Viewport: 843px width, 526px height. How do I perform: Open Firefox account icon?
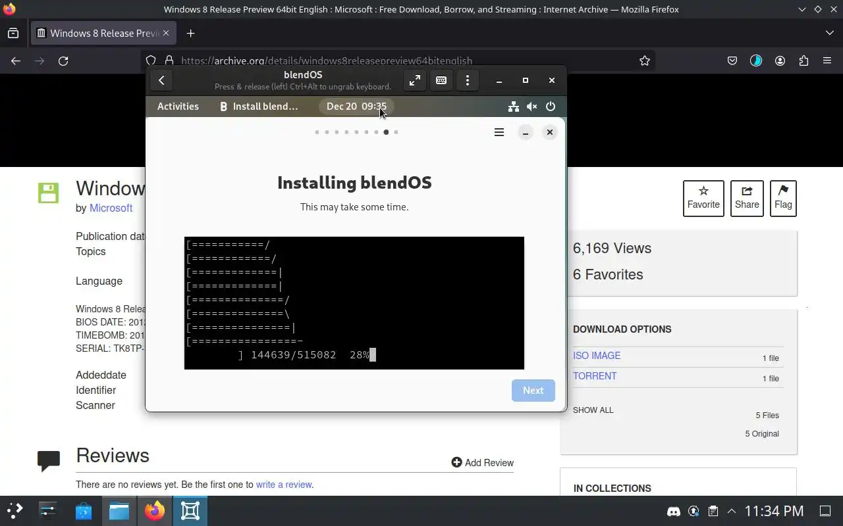(780, 60)
